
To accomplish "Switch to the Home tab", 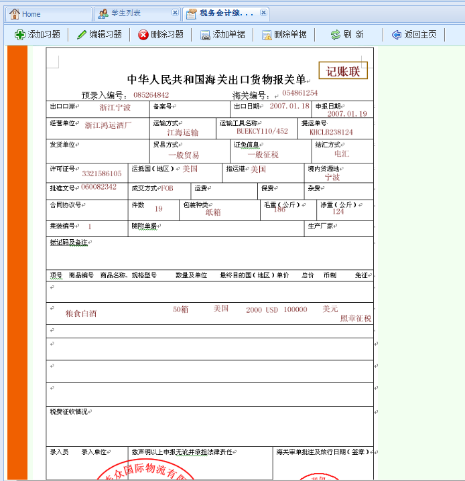I will pos(48,14).
